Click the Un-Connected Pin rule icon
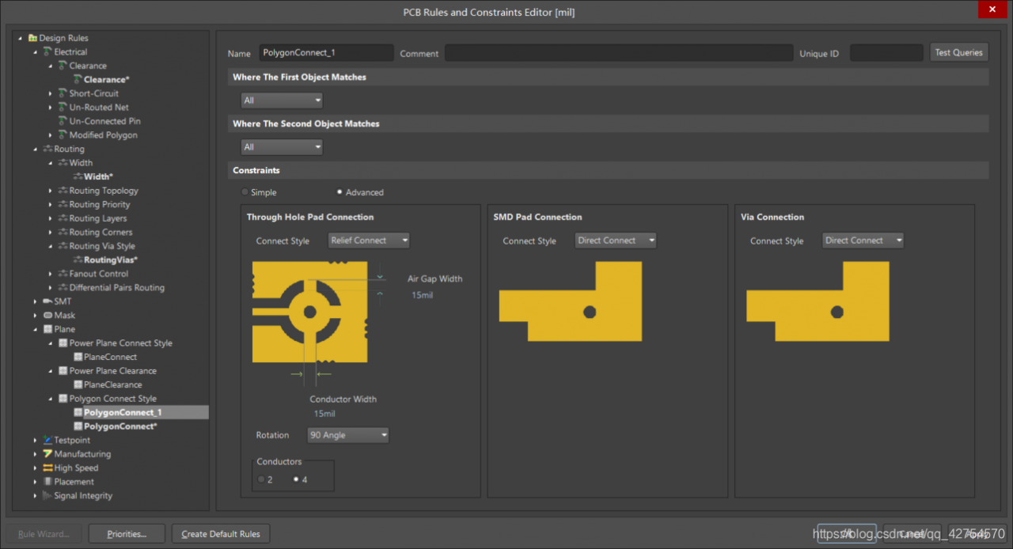Viewport: 1013px width, 549px height. [x=63, y=121]
